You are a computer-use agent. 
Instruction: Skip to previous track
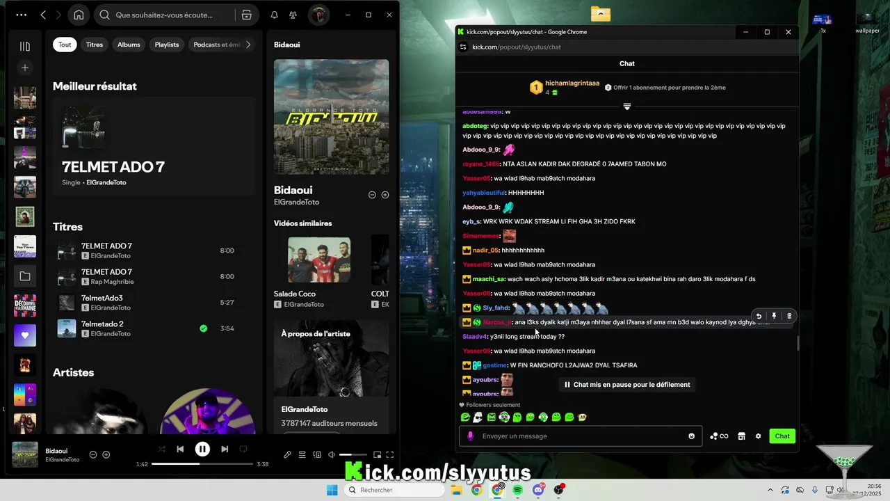click(180, 449)
